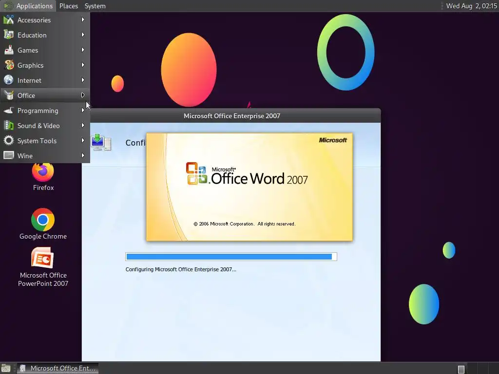Viewport: 499px width, 374px height.
Task: Expand the Wine submenu arrow
Action: point(83,155)
